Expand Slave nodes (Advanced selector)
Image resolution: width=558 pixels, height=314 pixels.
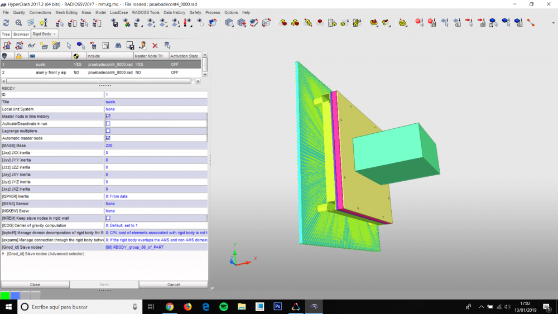[x=3, y=254]
